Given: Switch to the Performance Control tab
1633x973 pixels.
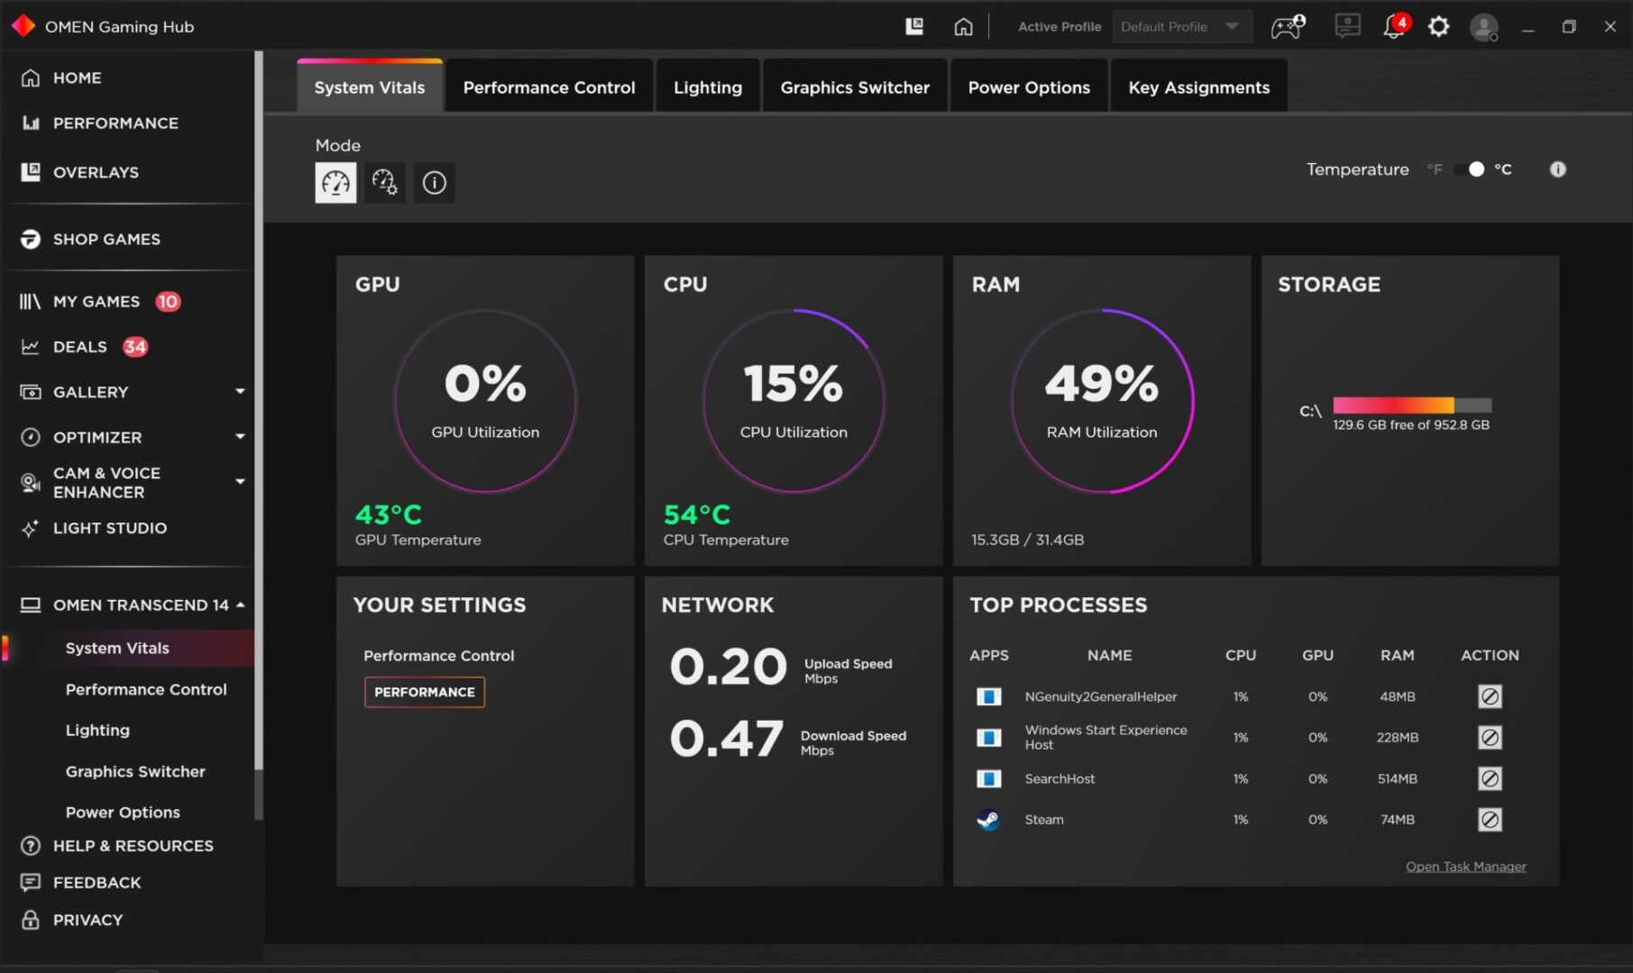Looking at the screenshot, I should click(x=549, y=86).
